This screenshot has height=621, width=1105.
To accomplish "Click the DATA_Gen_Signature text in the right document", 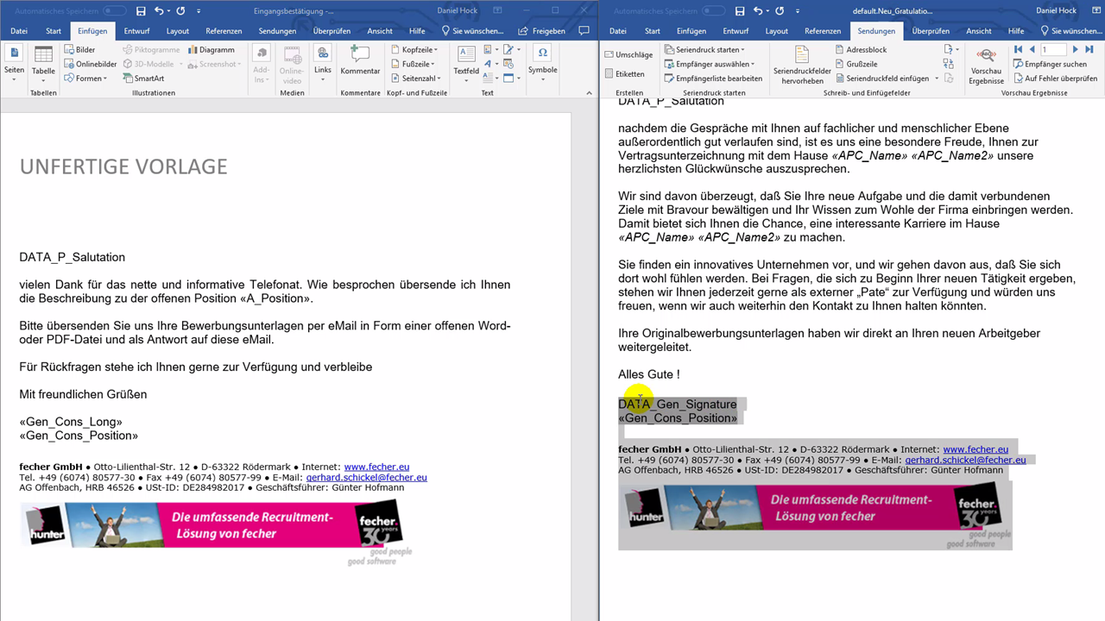I will click(678, 404).
